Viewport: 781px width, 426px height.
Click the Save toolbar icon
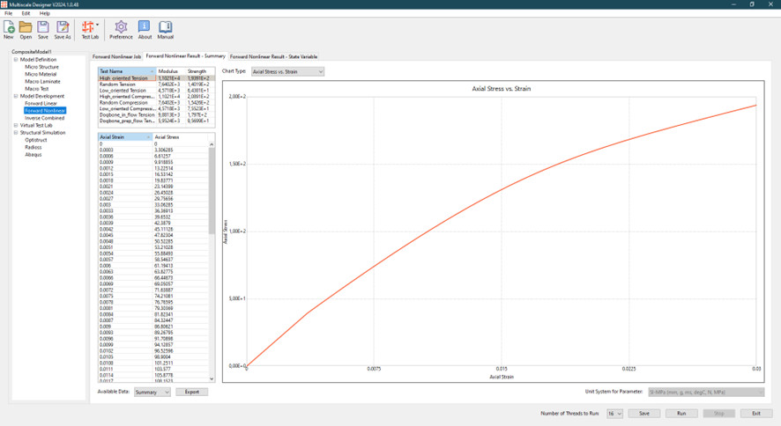click(43, 30)
